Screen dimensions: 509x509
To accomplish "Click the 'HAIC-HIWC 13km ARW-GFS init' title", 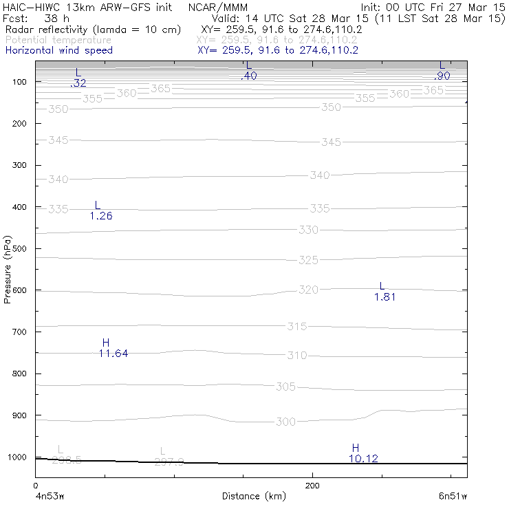I will tap(87, 7).
